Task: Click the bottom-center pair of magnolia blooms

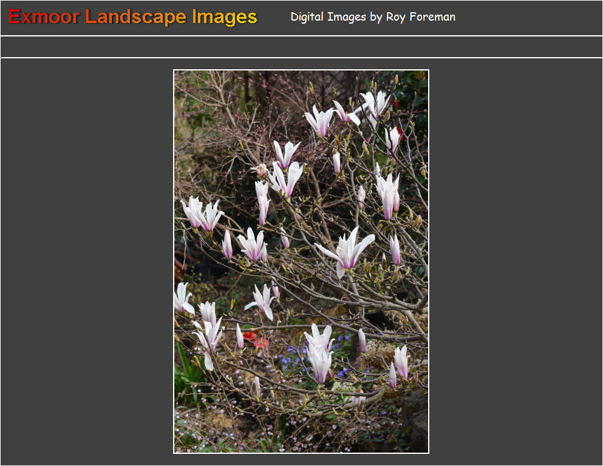Action: (319, 352)
